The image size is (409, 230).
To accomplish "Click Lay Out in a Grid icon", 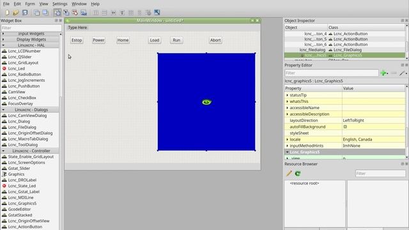I will coord(130,13).
